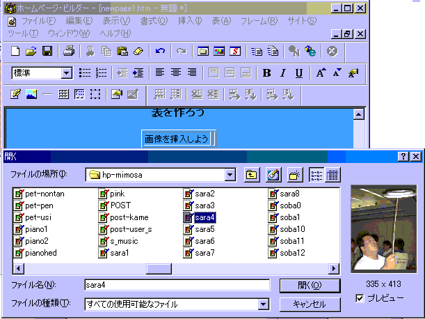Apply Bold formatting with B icon

point(266,72)
